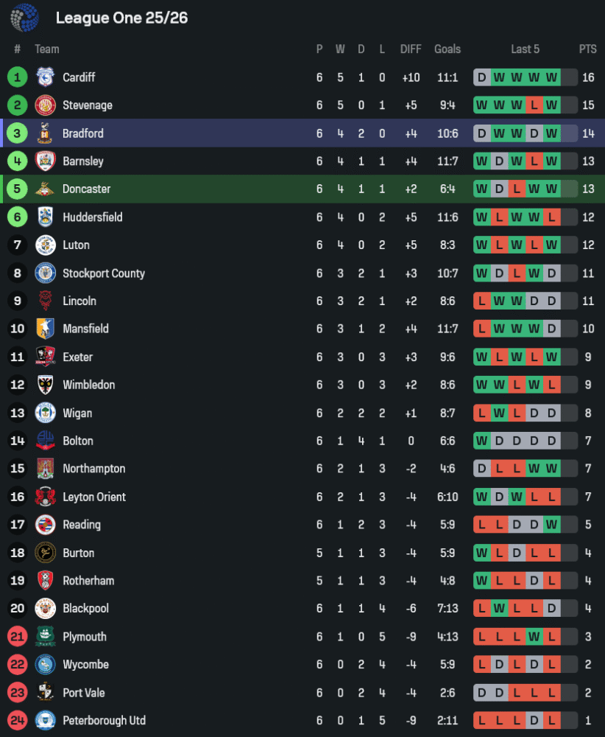Click the Huddersfield club badge

(x=46, y=217)
